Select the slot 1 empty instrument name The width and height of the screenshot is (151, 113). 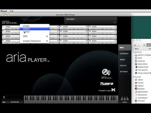[8, 27]
